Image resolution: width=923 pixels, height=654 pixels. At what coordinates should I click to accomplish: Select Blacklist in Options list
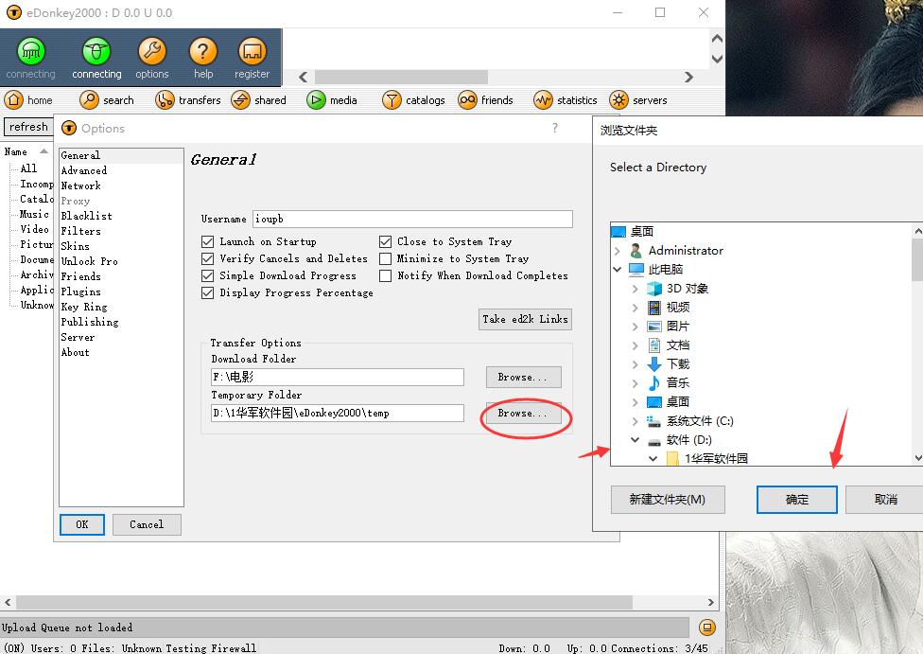(x=87, y=216)
